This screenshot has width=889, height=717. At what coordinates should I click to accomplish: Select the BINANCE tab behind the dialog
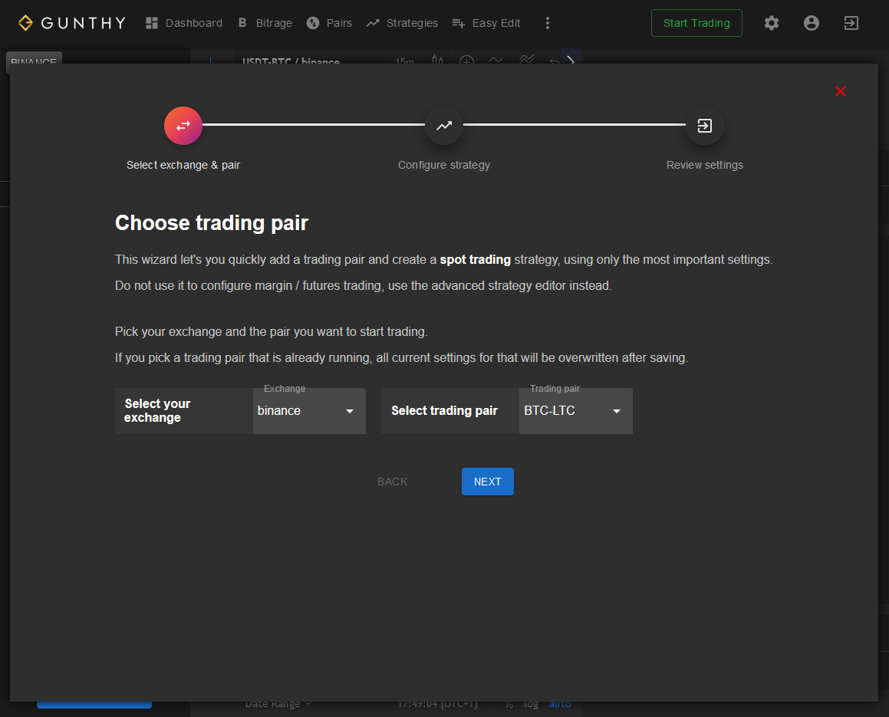click(34, 58)
